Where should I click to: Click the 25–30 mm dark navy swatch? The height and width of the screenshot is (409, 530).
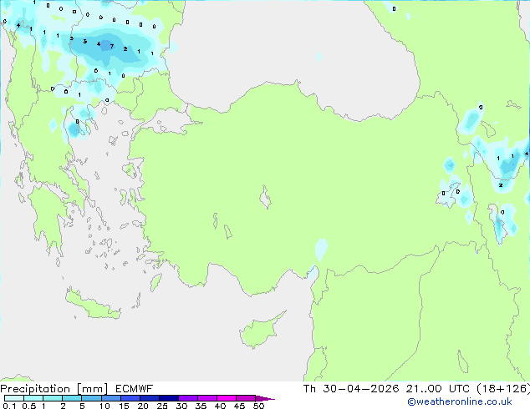(x=168, y=398)
